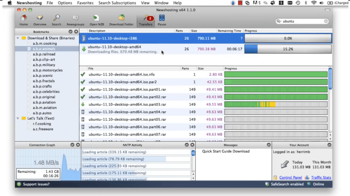350x196 pixels.
Task: Show the Transfers list with badge
Action: 146,20
